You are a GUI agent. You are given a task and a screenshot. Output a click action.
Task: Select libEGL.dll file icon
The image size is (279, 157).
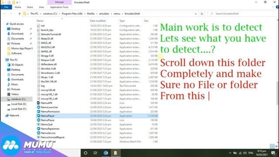38,43
